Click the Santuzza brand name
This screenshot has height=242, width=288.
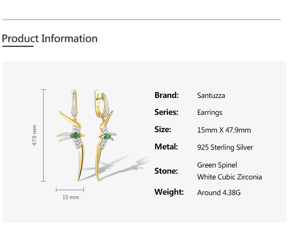tap(211, 96)
